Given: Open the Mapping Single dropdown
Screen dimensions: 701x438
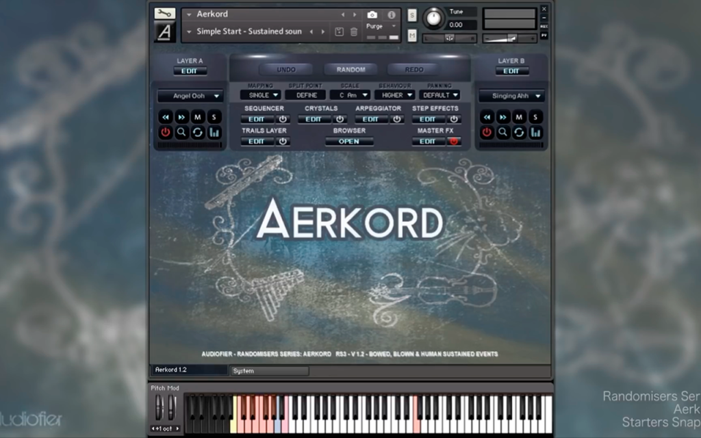Looking at the screenshot, I should tap(260, 95).
